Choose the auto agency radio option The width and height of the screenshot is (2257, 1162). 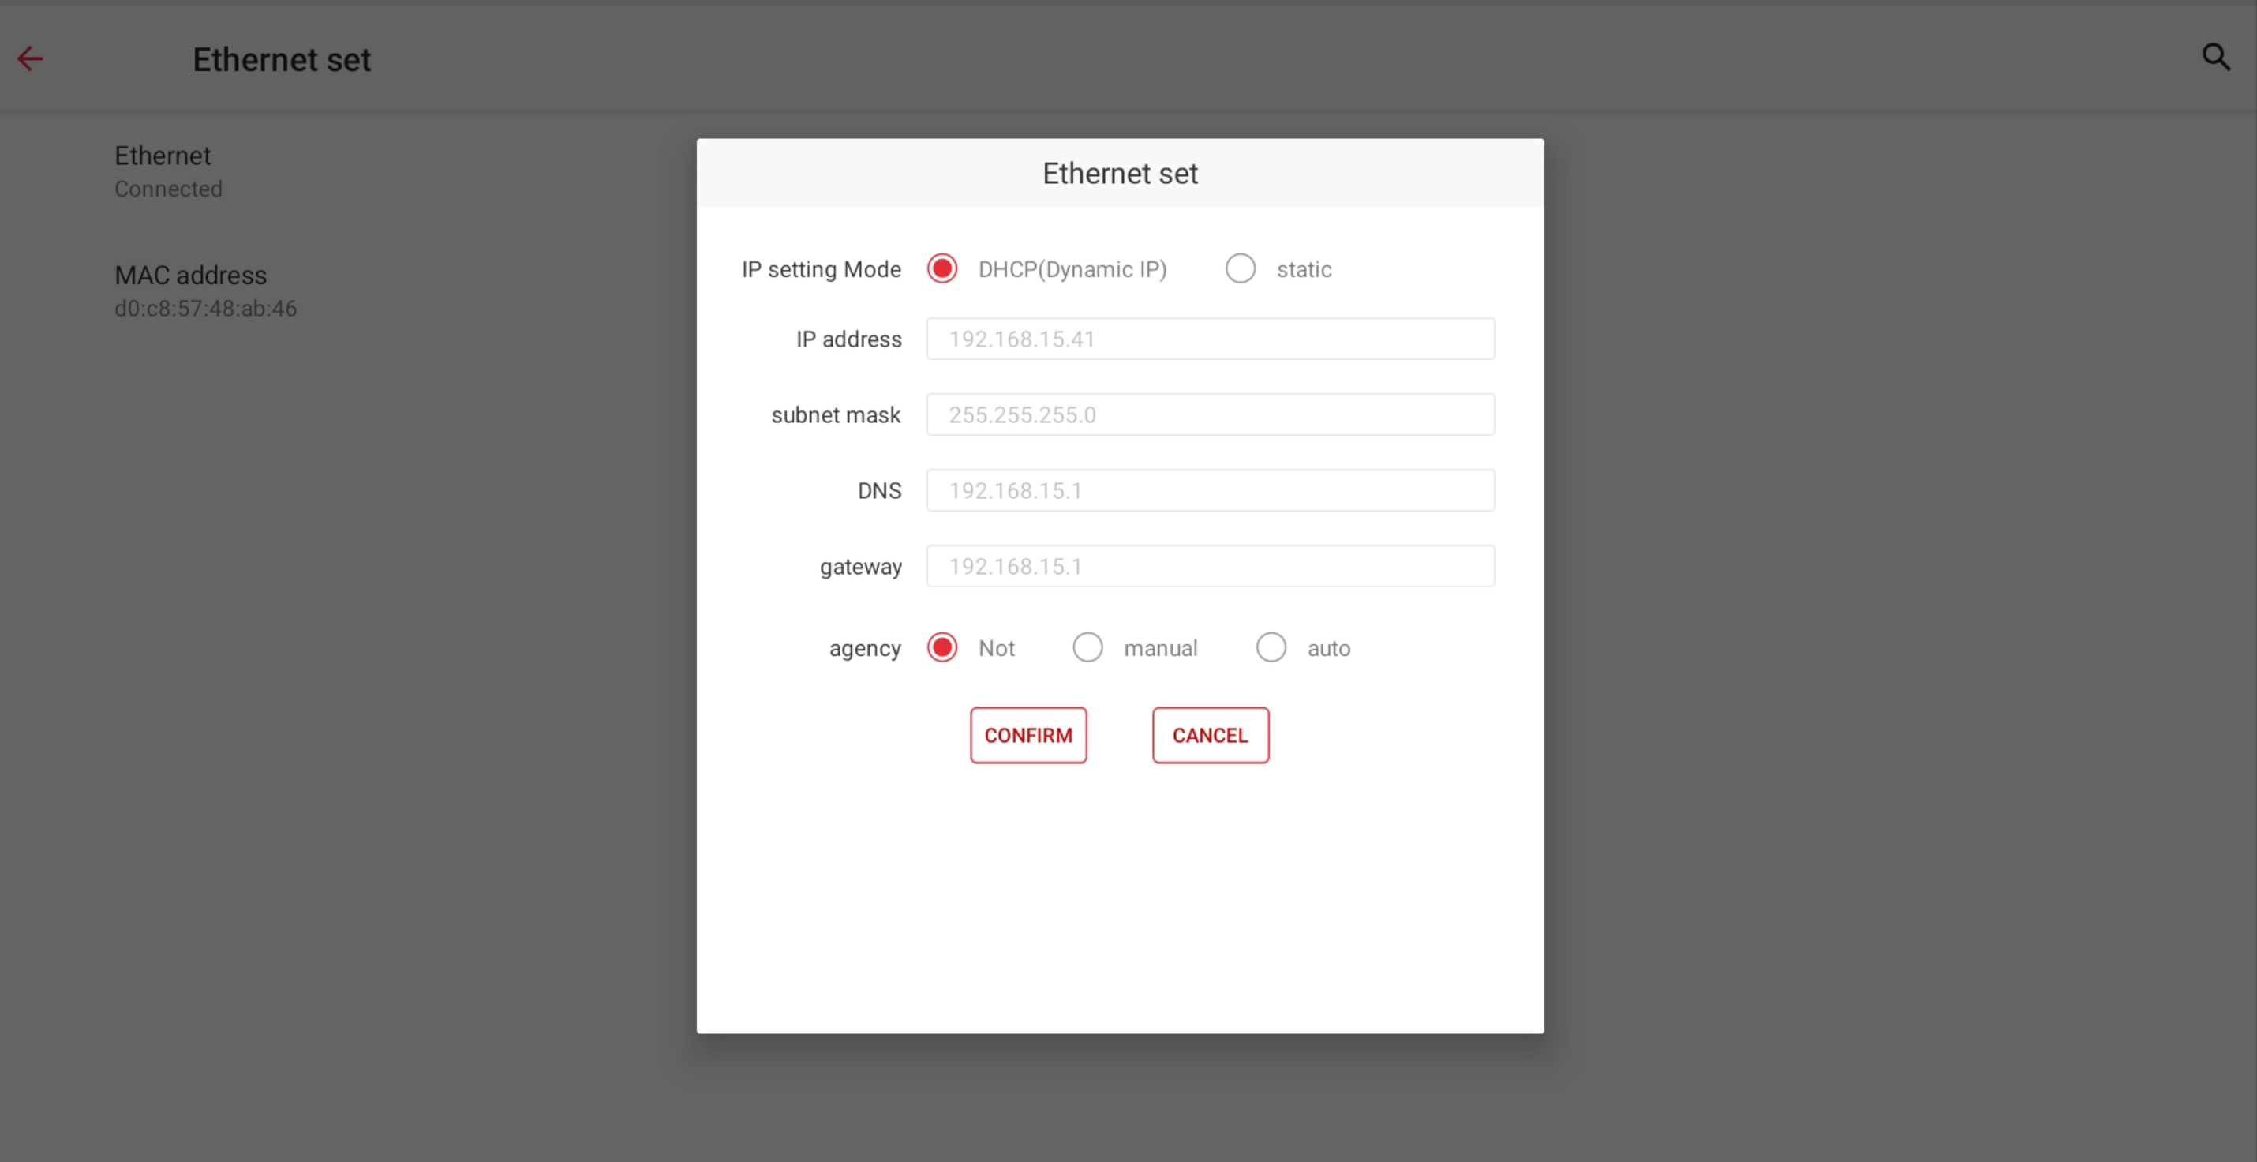(x=1271, y=647)
